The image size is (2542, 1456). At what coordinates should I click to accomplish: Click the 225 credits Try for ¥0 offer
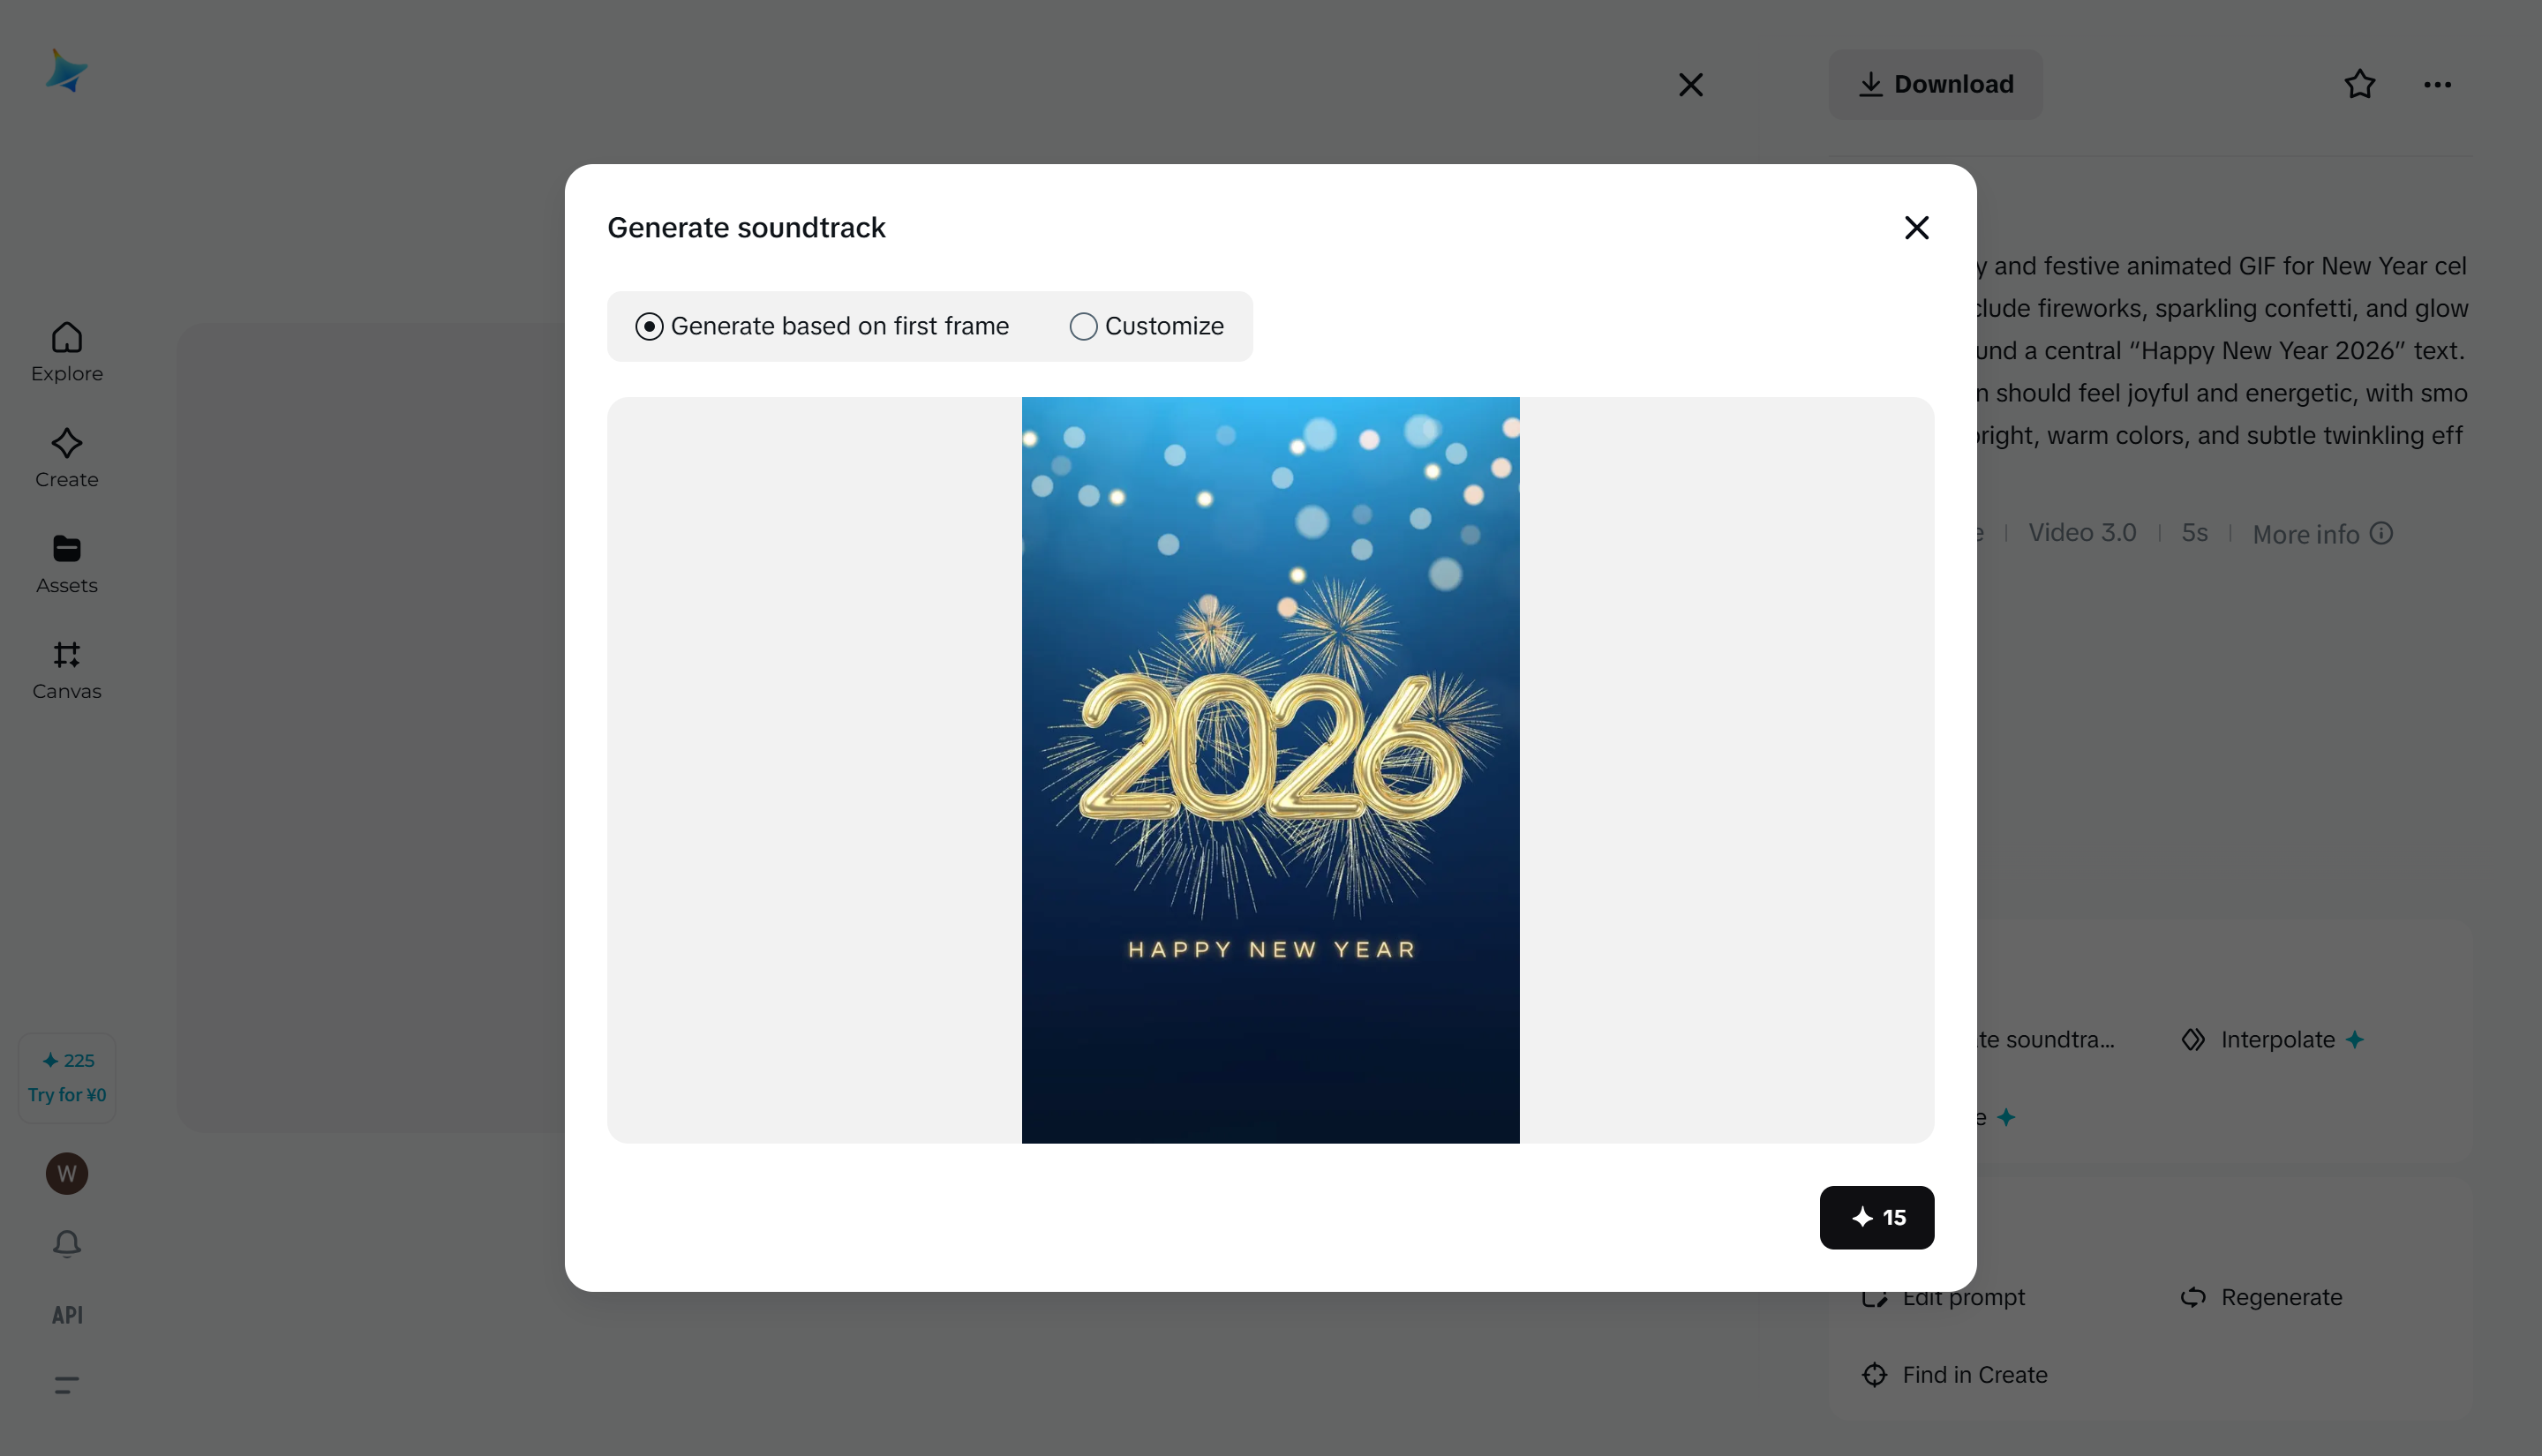(x=67, y=1077)
